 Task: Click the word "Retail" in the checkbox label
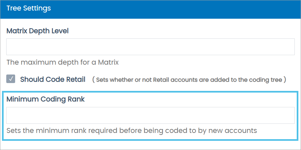[x=75, y=79]
